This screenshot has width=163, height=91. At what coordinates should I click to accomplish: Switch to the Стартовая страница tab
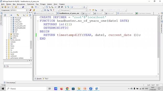click(x=144, y=13)
